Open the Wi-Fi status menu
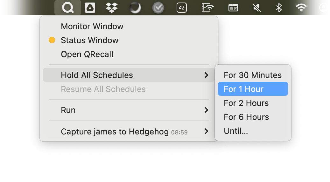 301,8
